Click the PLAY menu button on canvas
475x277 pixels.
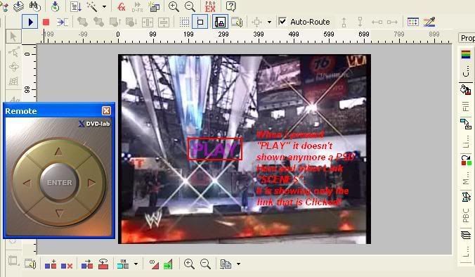(x=215, y=149)
